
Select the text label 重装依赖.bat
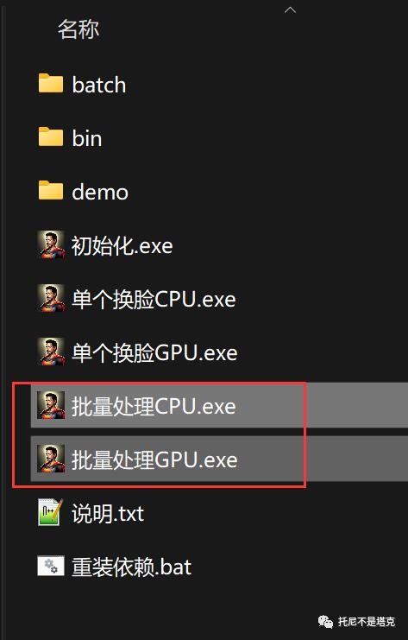click(132, 567)
